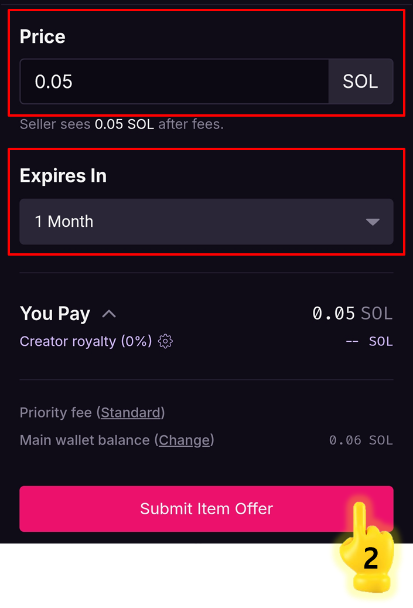Click the Expires In label
The image size is (413, 608).
point(63,176)
